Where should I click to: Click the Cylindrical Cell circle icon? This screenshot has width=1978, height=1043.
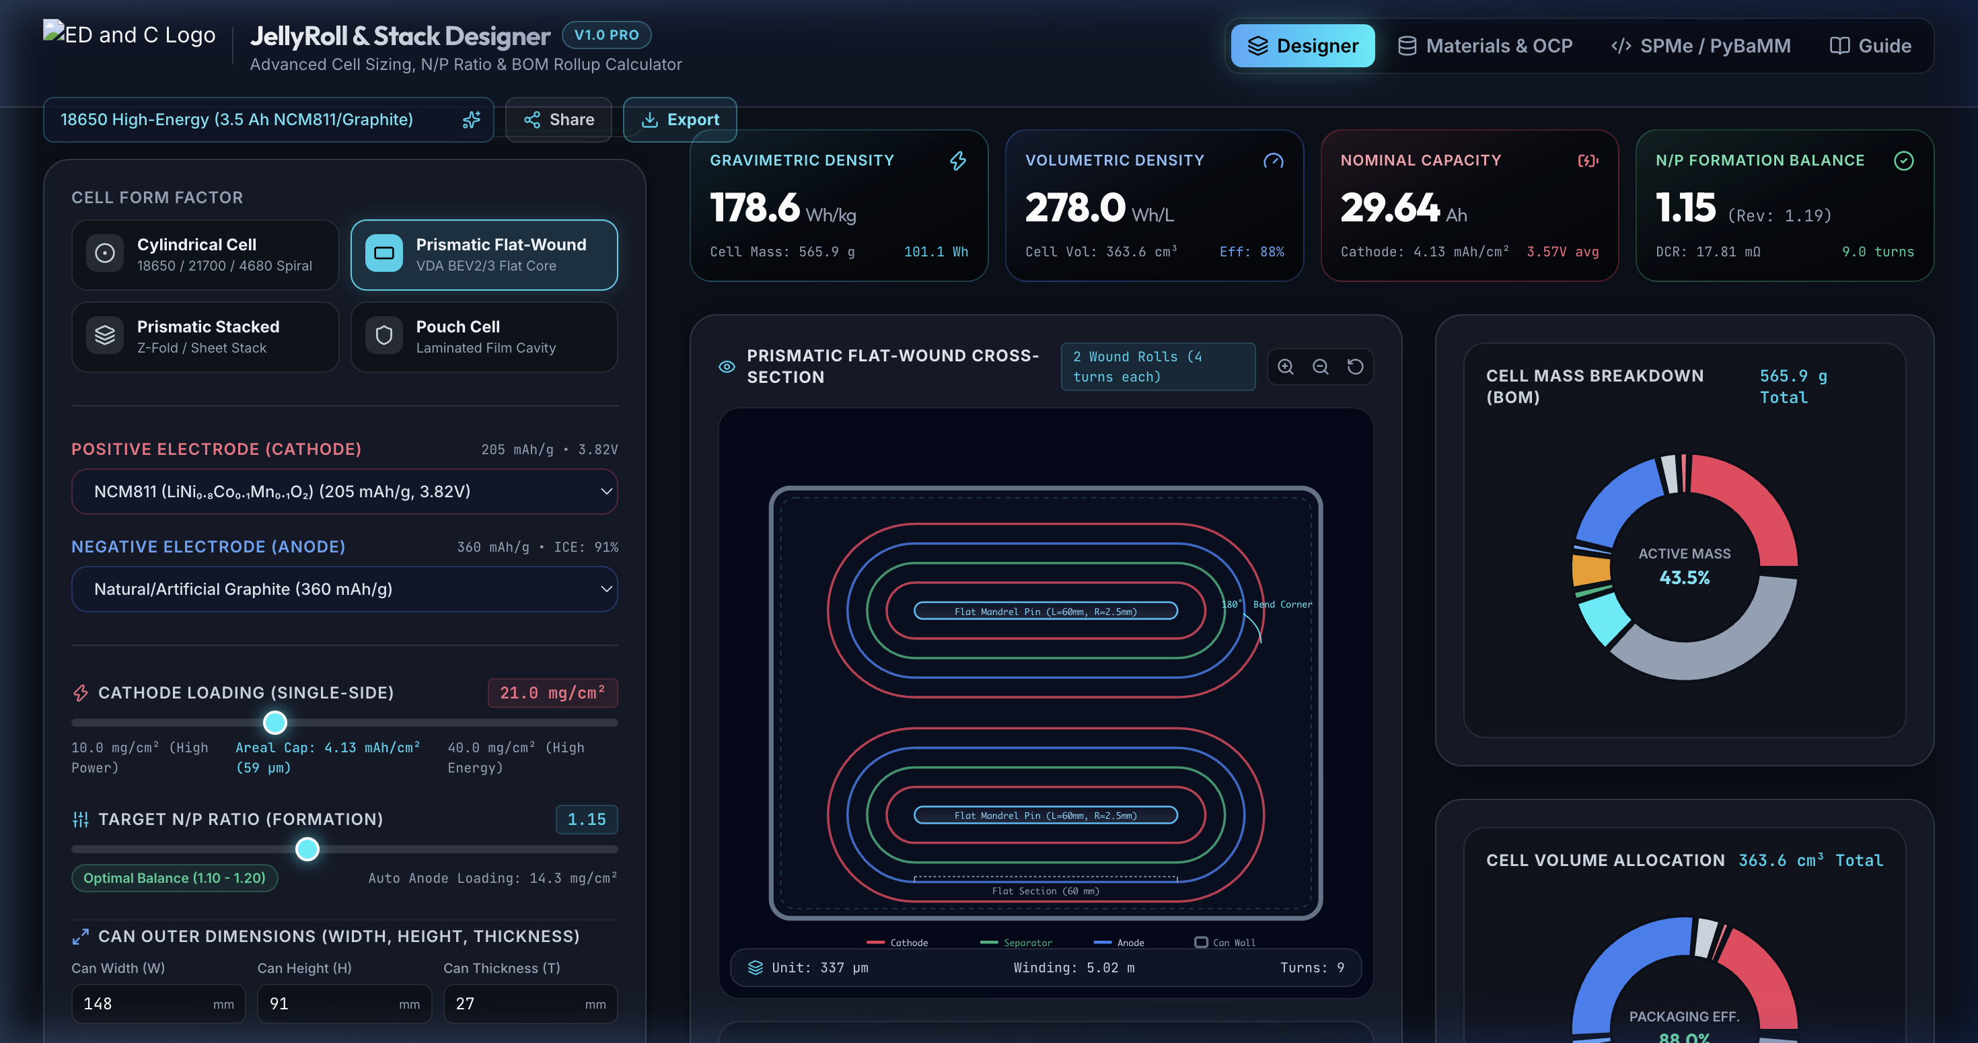[105, 254]
